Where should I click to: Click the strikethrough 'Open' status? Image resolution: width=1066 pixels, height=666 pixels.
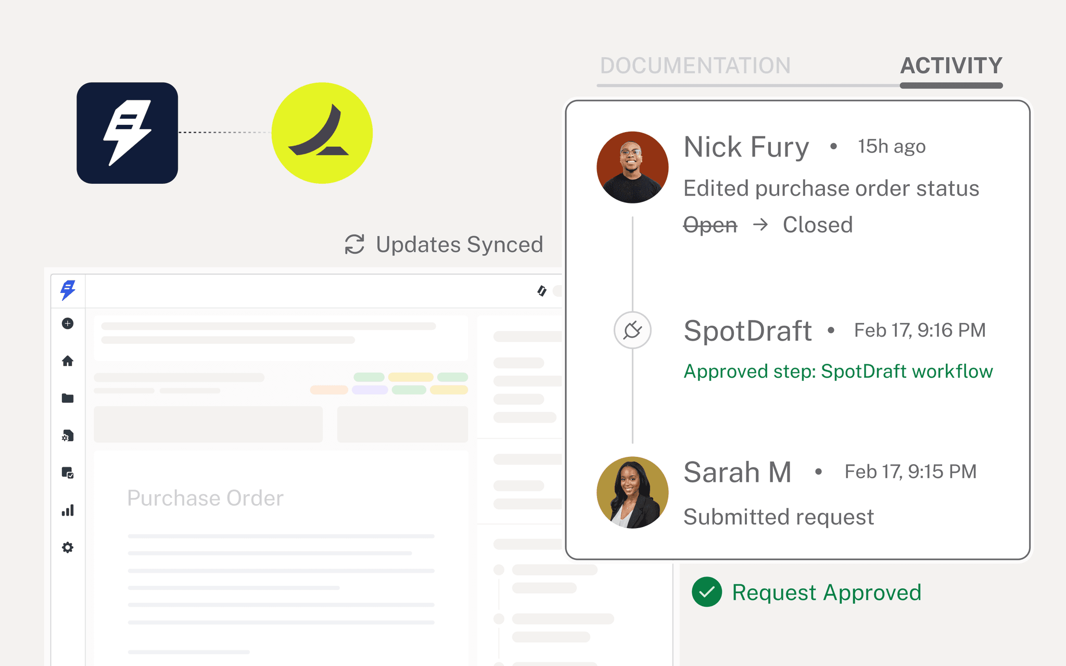coord(710,225)
